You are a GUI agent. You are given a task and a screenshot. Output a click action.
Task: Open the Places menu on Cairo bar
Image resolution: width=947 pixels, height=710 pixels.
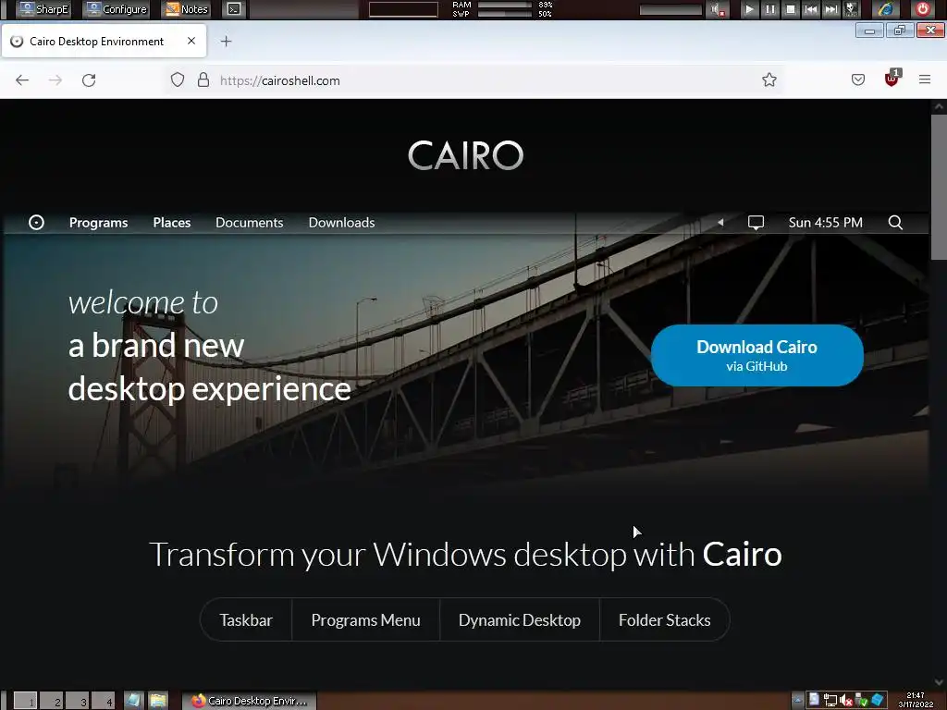point(171,223)
